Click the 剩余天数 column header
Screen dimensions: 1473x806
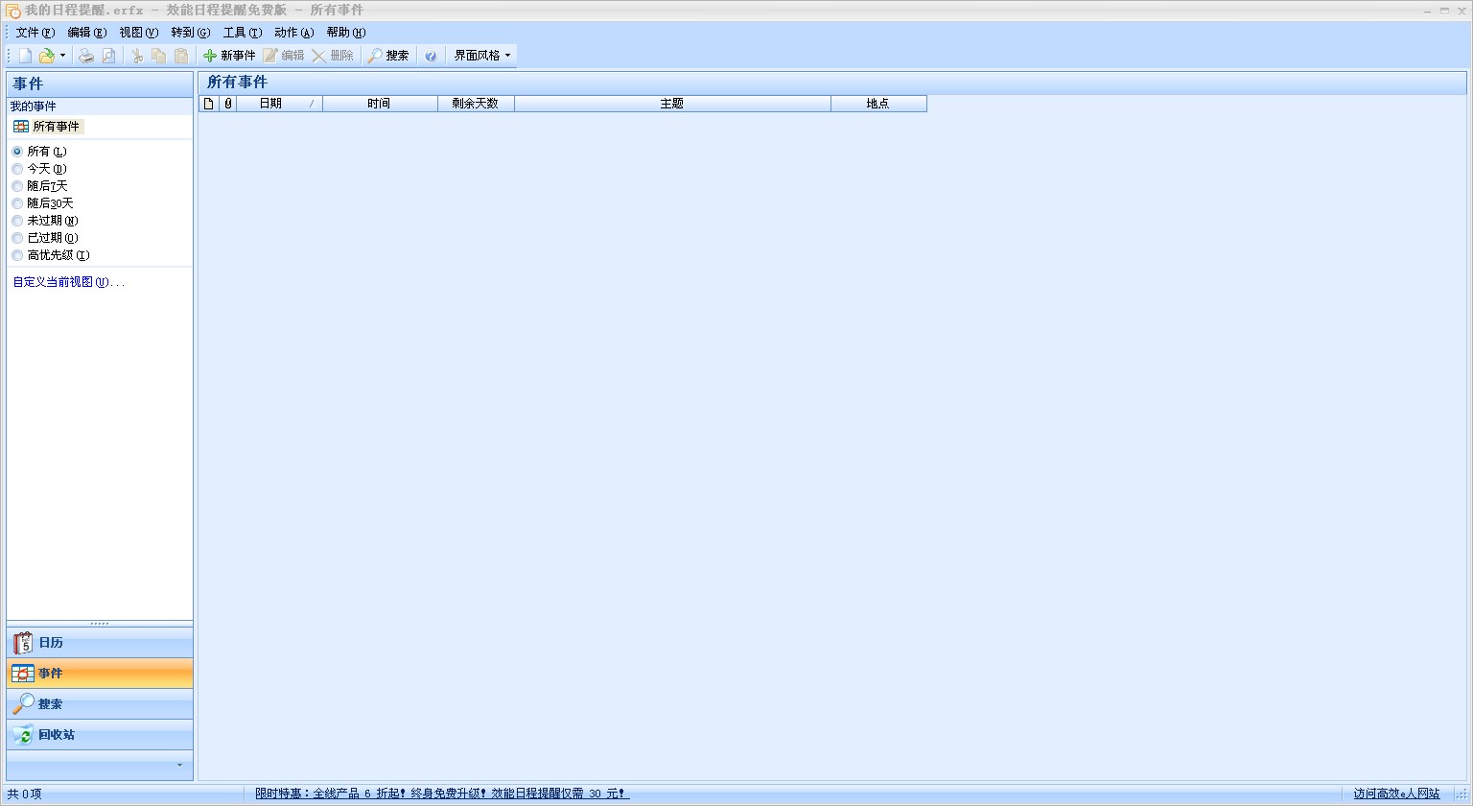(x=476, y=104)
